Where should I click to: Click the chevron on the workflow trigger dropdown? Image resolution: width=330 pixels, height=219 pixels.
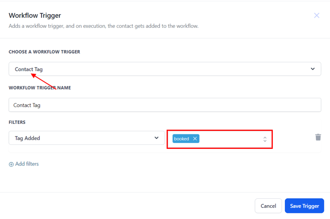pos(312,69)
